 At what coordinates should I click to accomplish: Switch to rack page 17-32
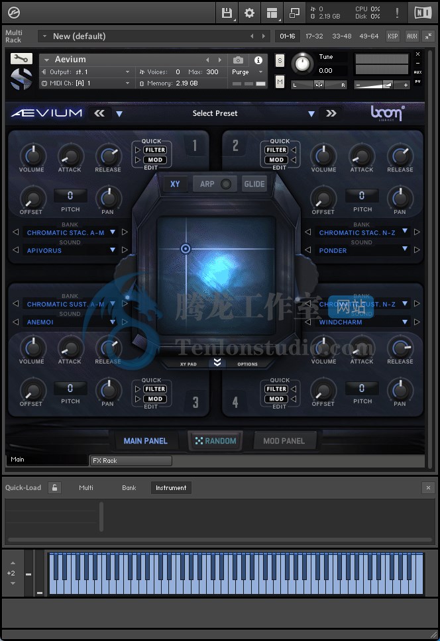314,36
